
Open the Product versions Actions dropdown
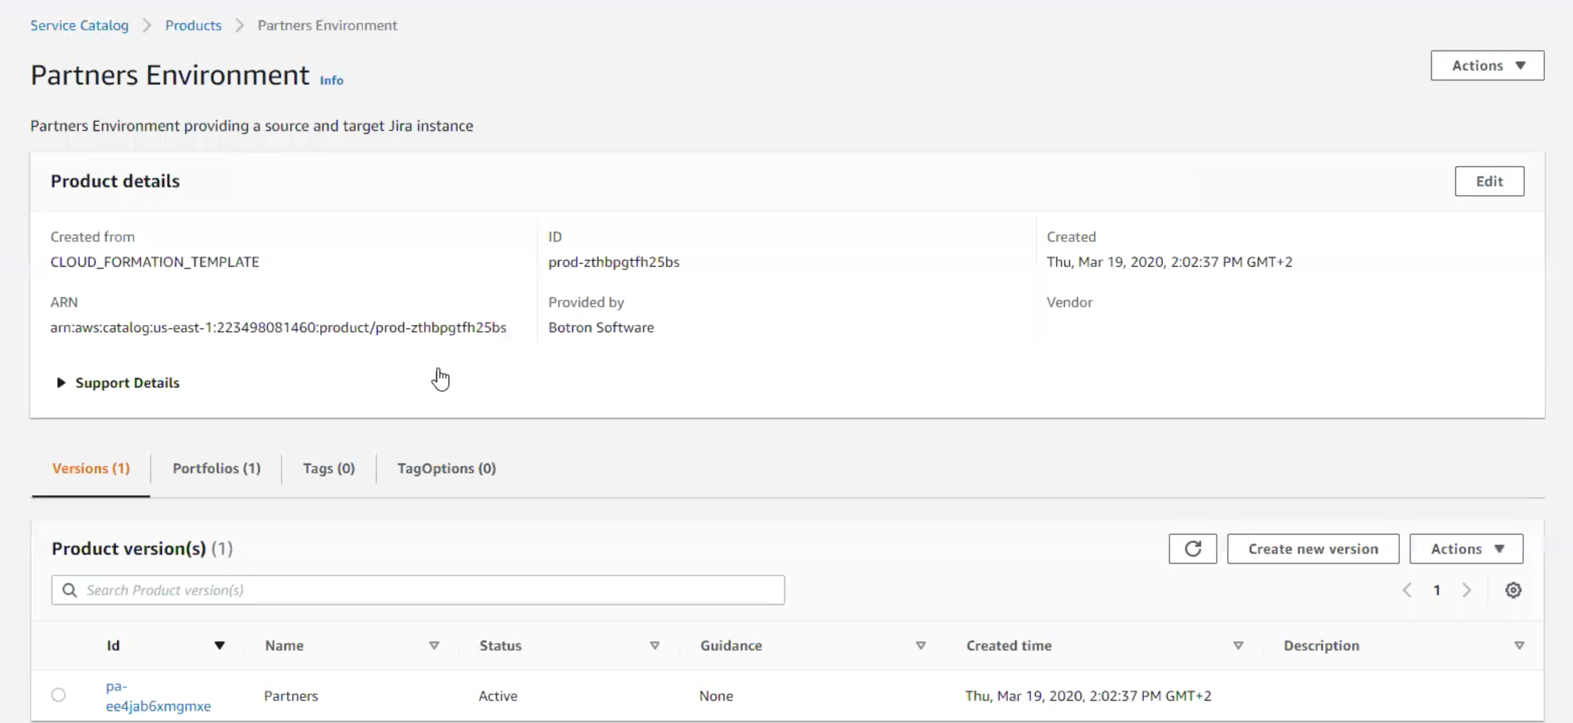pyautogui.click(x=1466, y=548)
